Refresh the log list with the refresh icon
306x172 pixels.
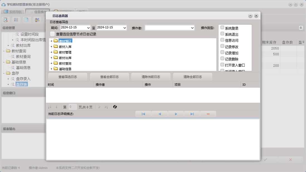pyautogui.click(x=115, y=107)
